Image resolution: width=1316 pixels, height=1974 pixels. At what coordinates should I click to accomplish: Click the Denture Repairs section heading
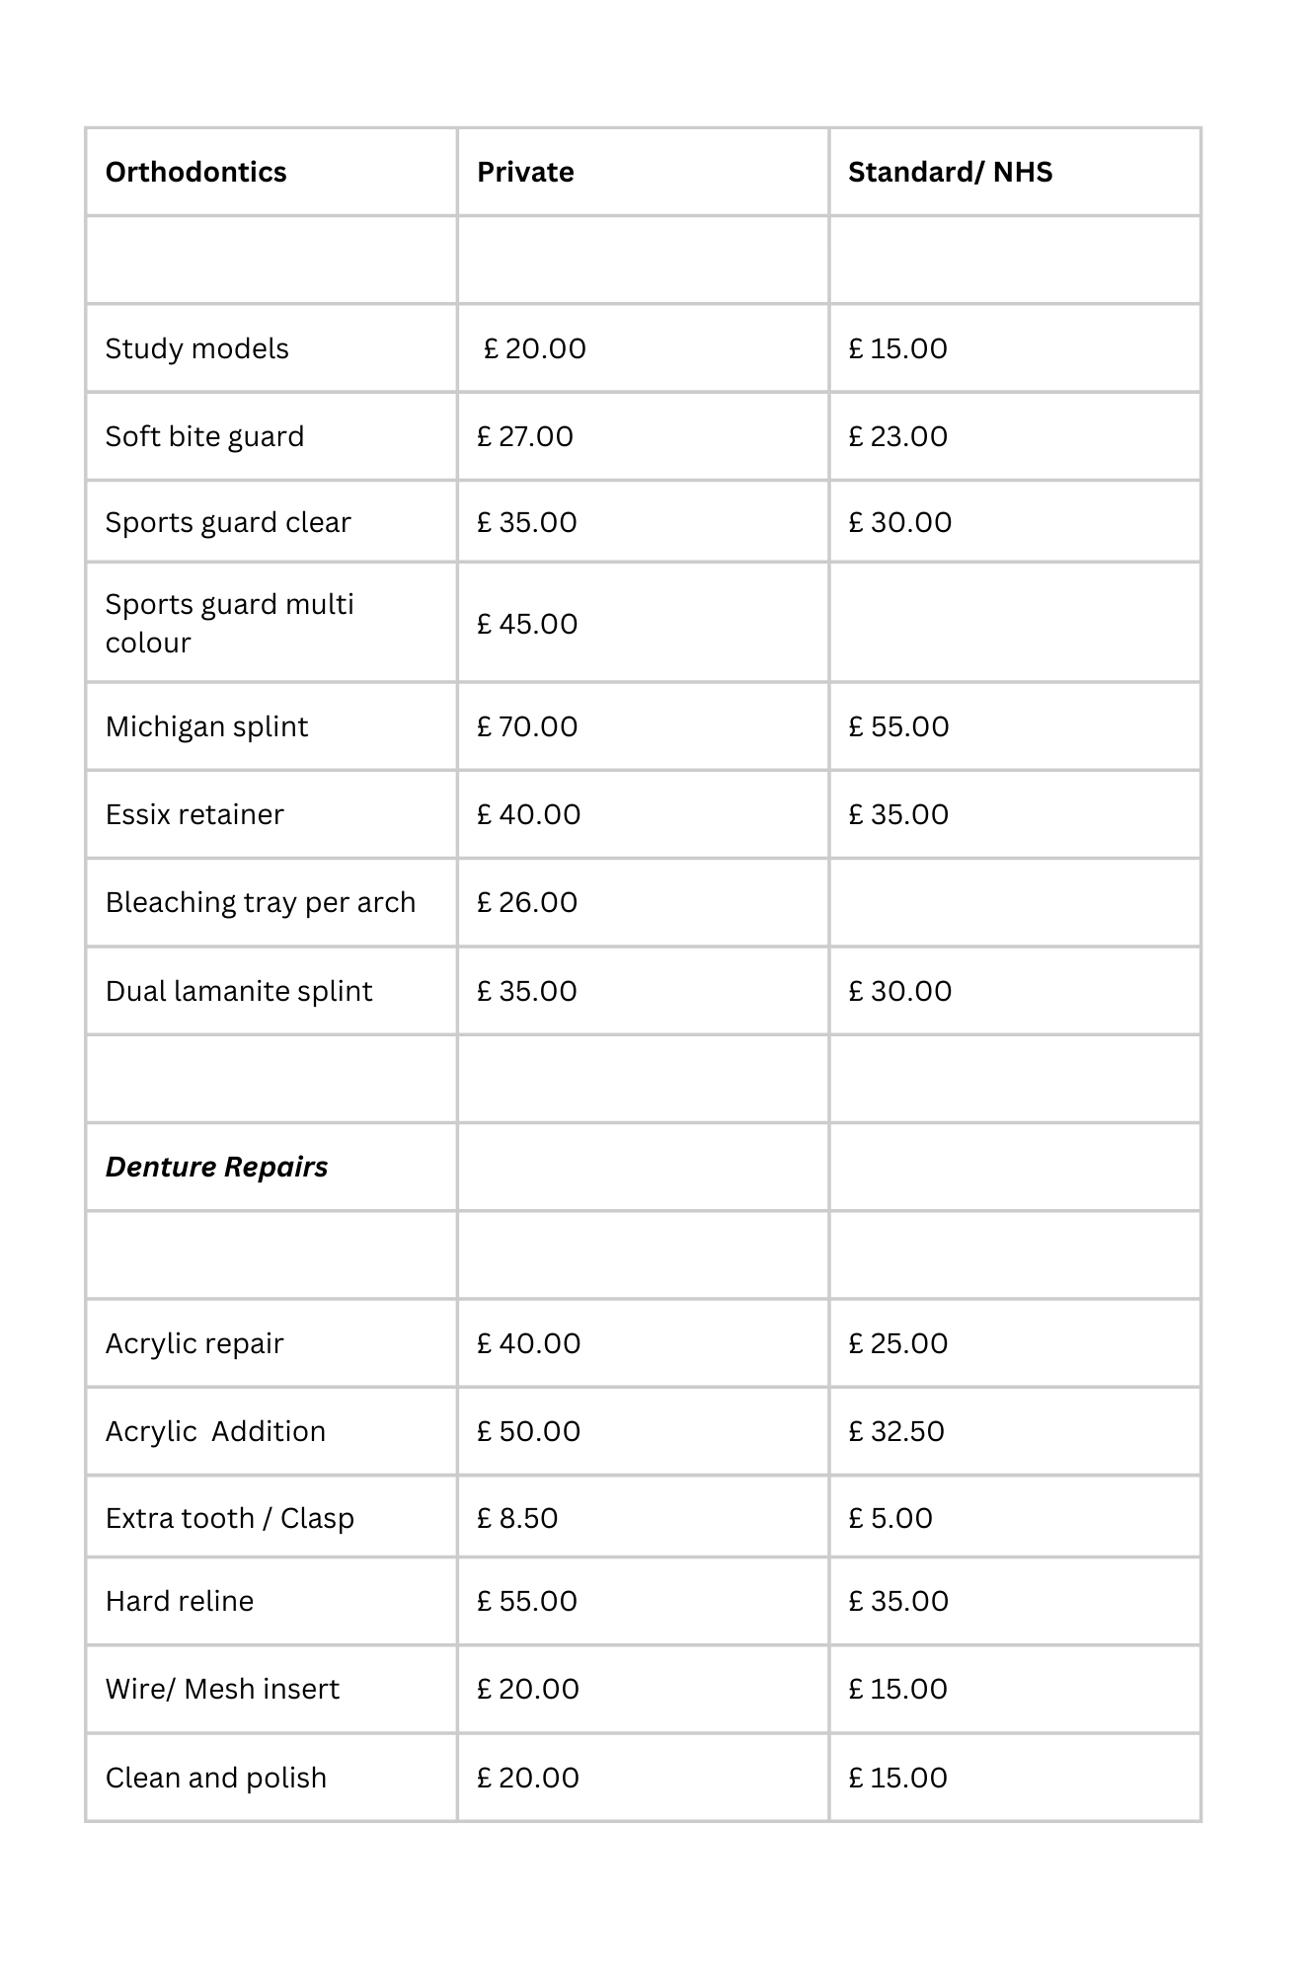[216, 1167]
